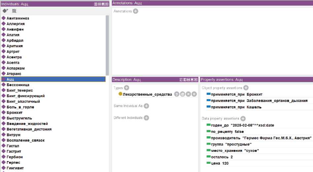Screen dimensions: 313x172
Task: Select individual Апатия
Action: 13,35
